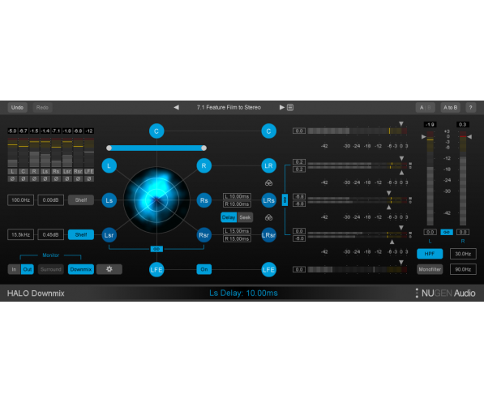Click the 0.45dB gain field
Image resolution: width=484 pixels, height=403 pixels.
coord(50,234)
